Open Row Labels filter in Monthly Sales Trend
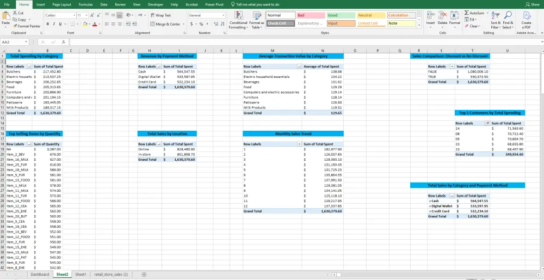 click(x=299, y=144)
